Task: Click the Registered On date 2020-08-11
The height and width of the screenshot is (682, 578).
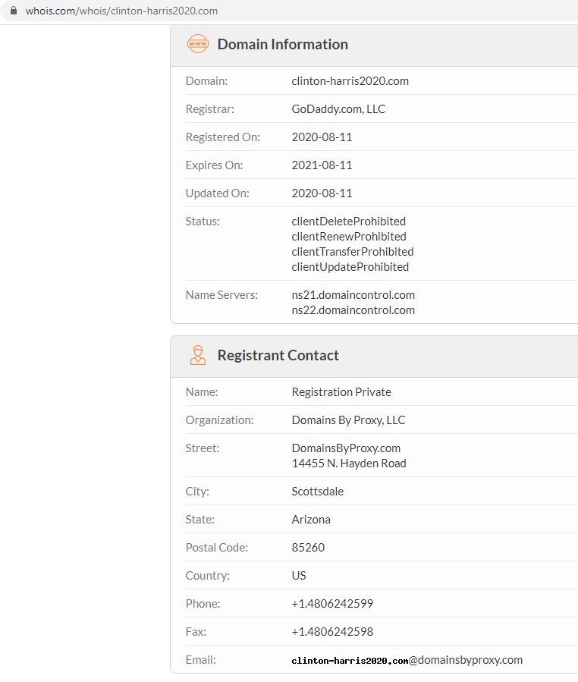Action: [322, 137]
